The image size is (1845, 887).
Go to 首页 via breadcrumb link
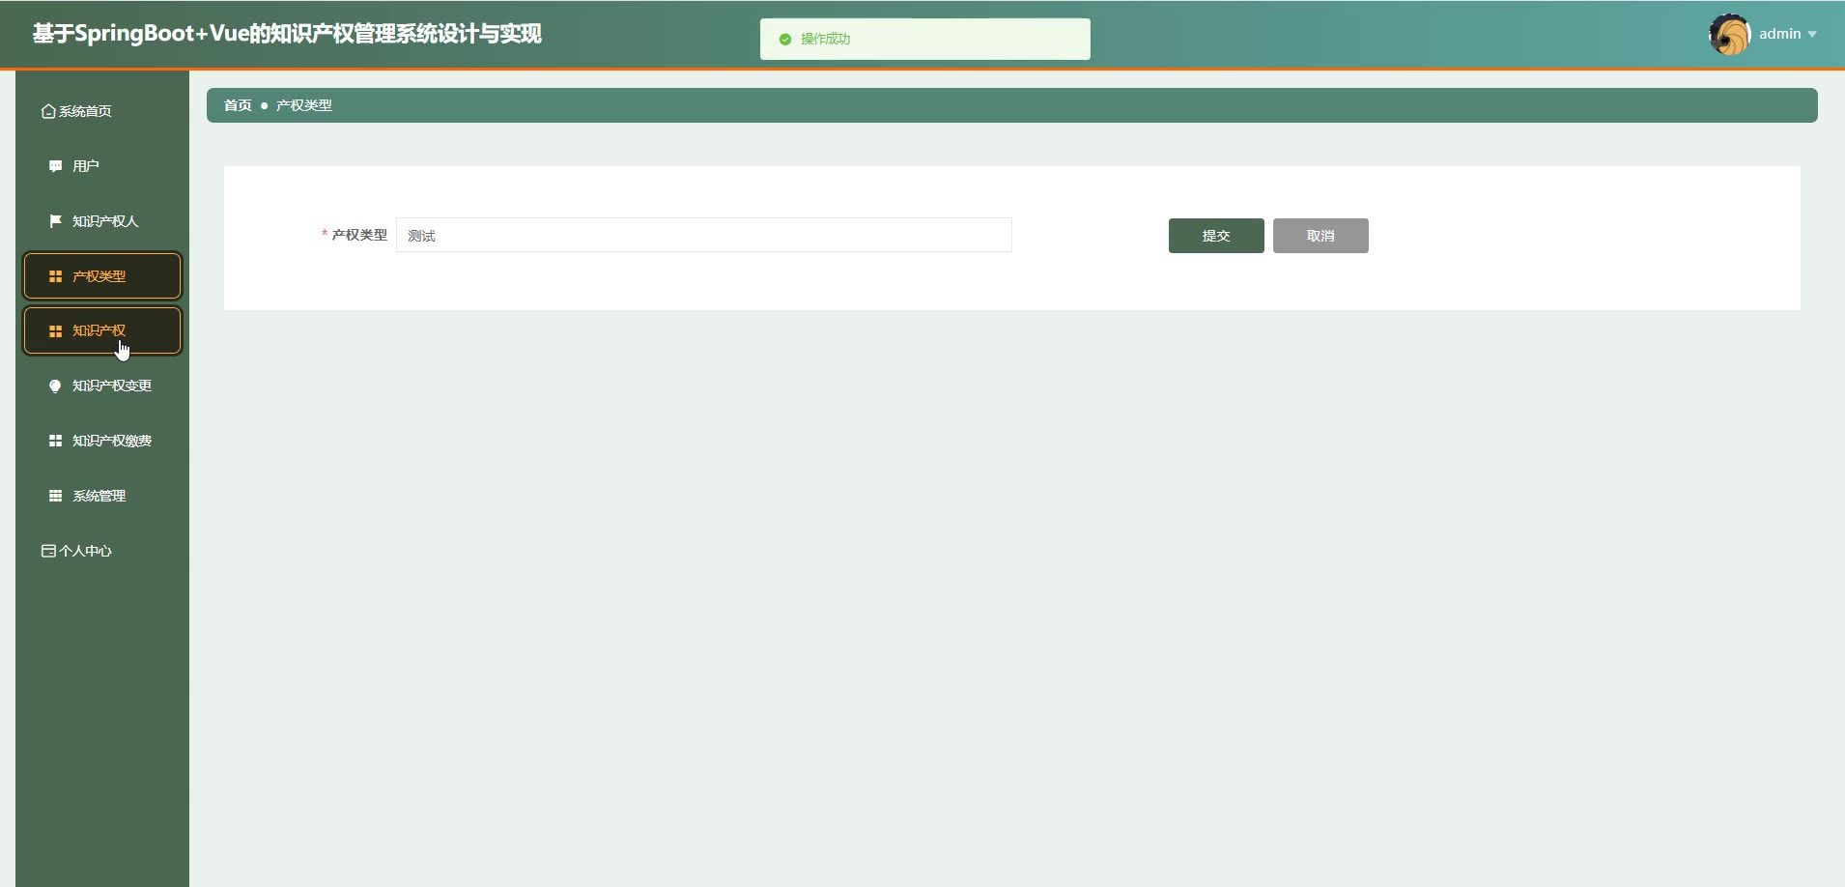tap(238, 105)
